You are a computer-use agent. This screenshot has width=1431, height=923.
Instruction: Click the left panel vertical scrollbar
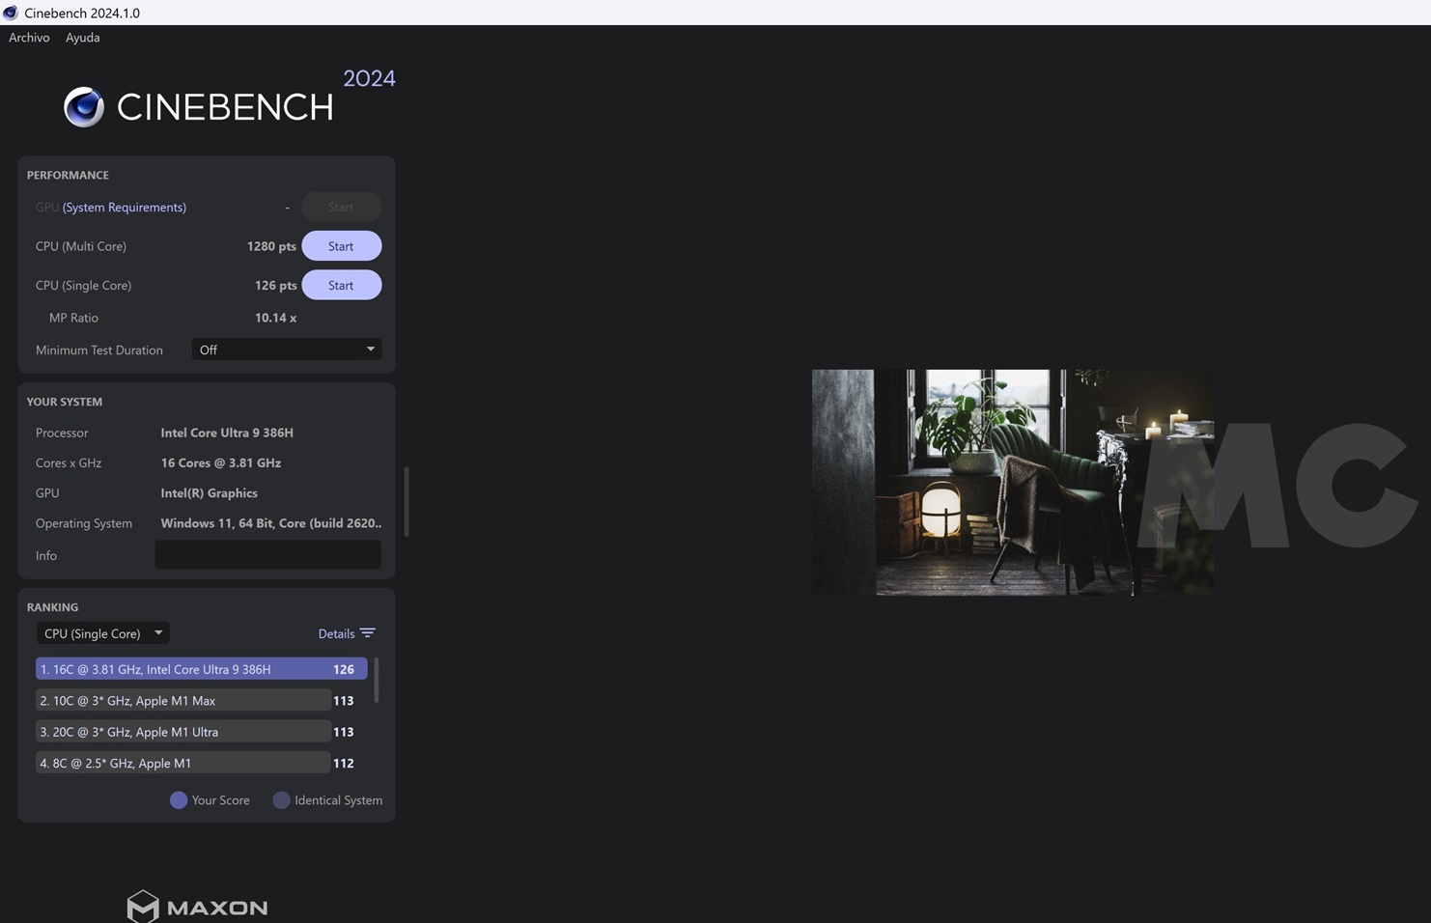point(407,502)
